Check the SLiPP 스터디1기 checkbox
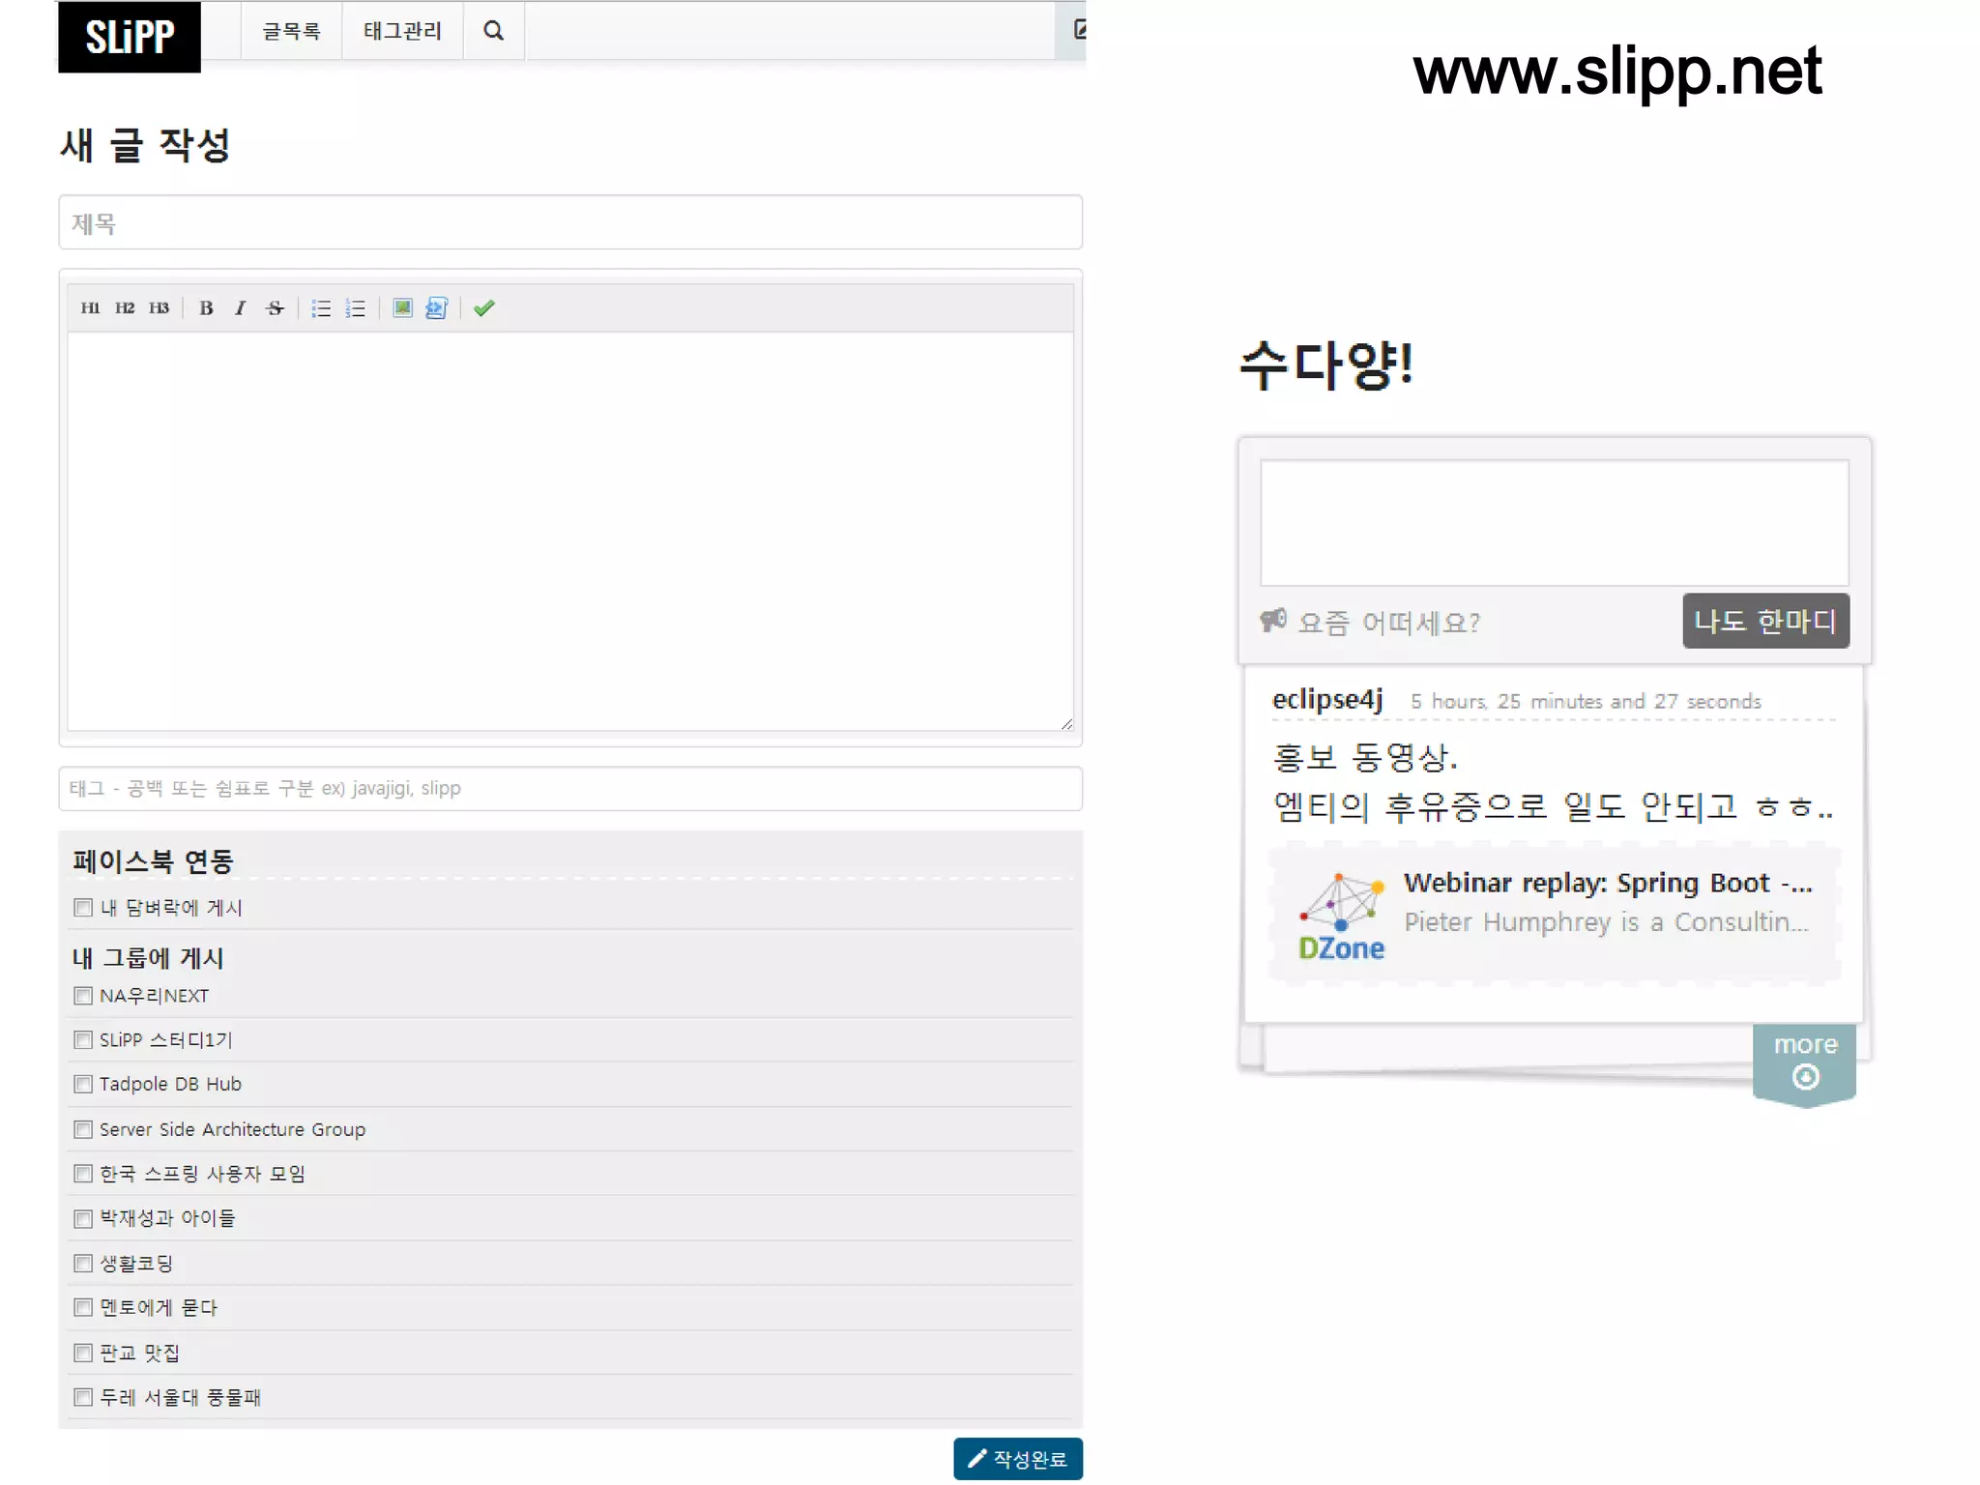Viewport: 1980px width, 1485px height. [x=83, y=1040]
